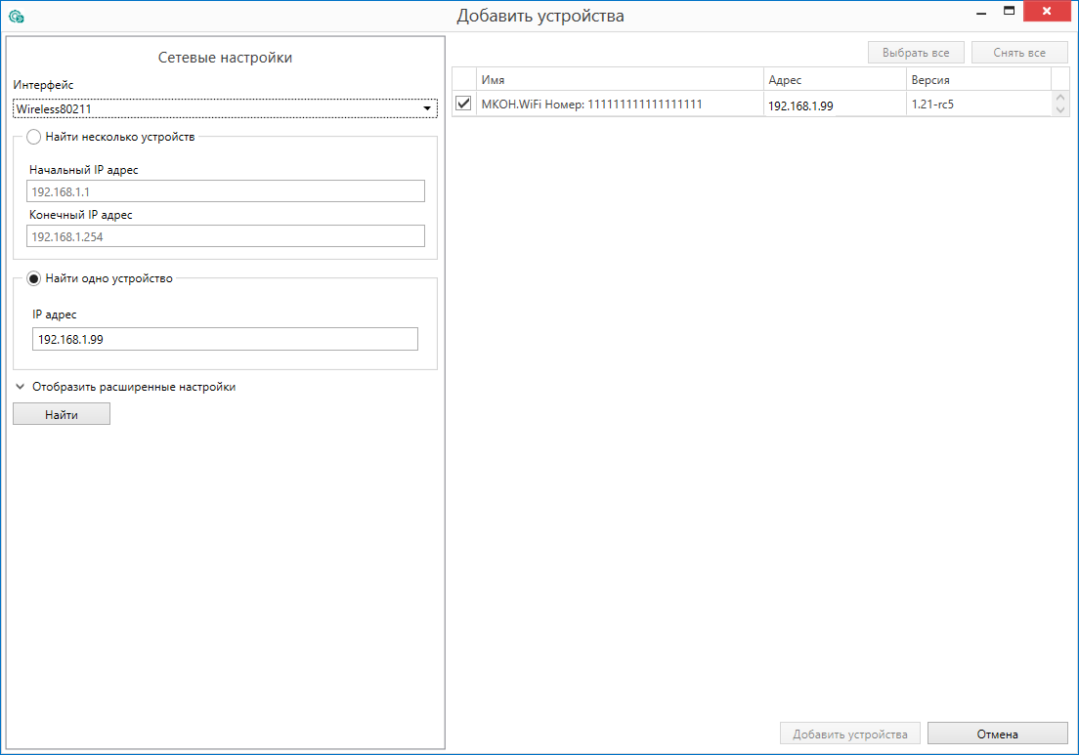The height and width of the screenshot is (755, 1079).
Task: Click the Добавить устройства button
Action: coord(850,734)
